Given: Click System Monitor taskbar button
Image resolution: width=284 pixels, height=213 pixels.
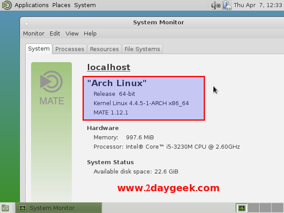Looking at the screenshot, I should 59,208.
